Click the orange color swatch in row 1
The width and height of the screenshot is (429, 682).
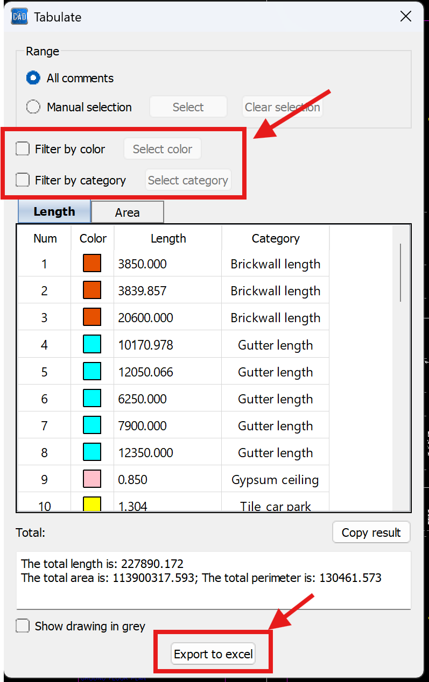coord(92,264)
